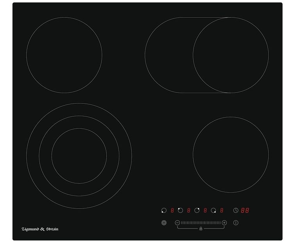Tap the timer clock icon

pos(236,210)
